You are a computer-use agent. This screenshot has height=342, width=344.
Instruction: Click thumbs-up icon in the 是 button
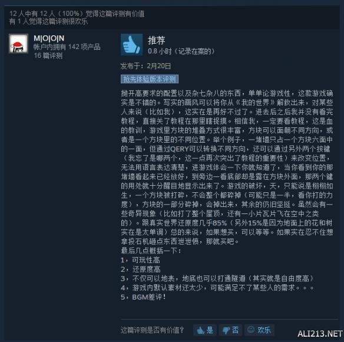pos(200,330)
